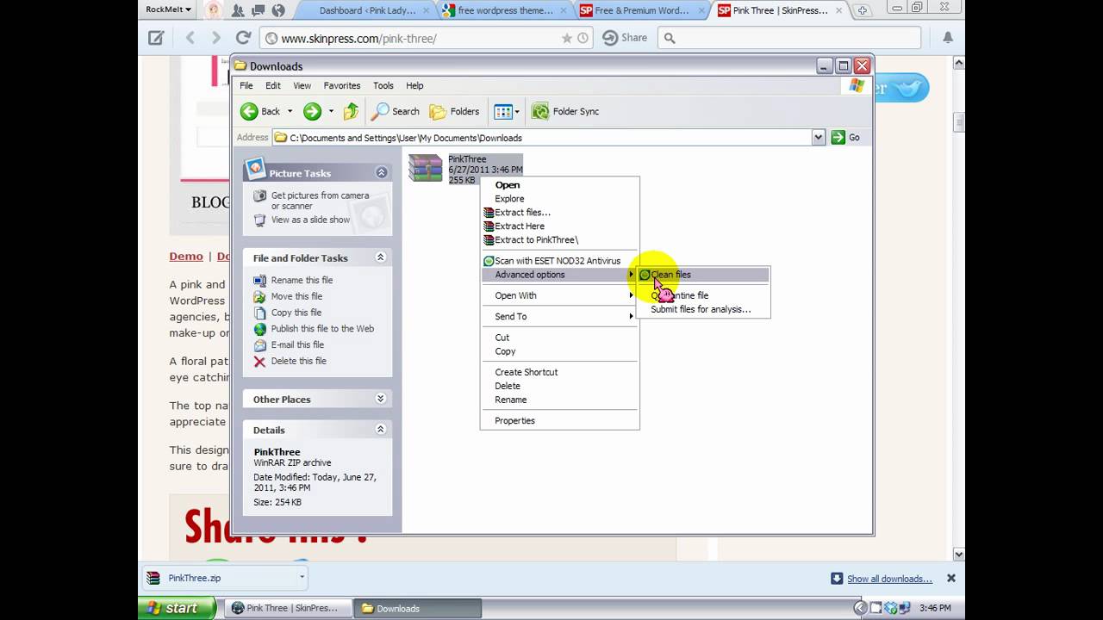The height and width of the screenshot is (620, 1103).
Task: Click the Windows Start button
Action: coord(172,608)
